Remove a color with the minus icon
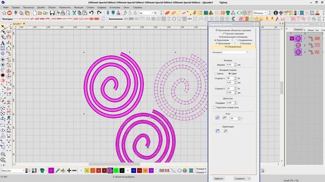This screenshot has width=325, height=182. point(75,170)
